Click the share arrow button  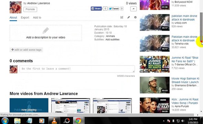[x=133, y=9]
